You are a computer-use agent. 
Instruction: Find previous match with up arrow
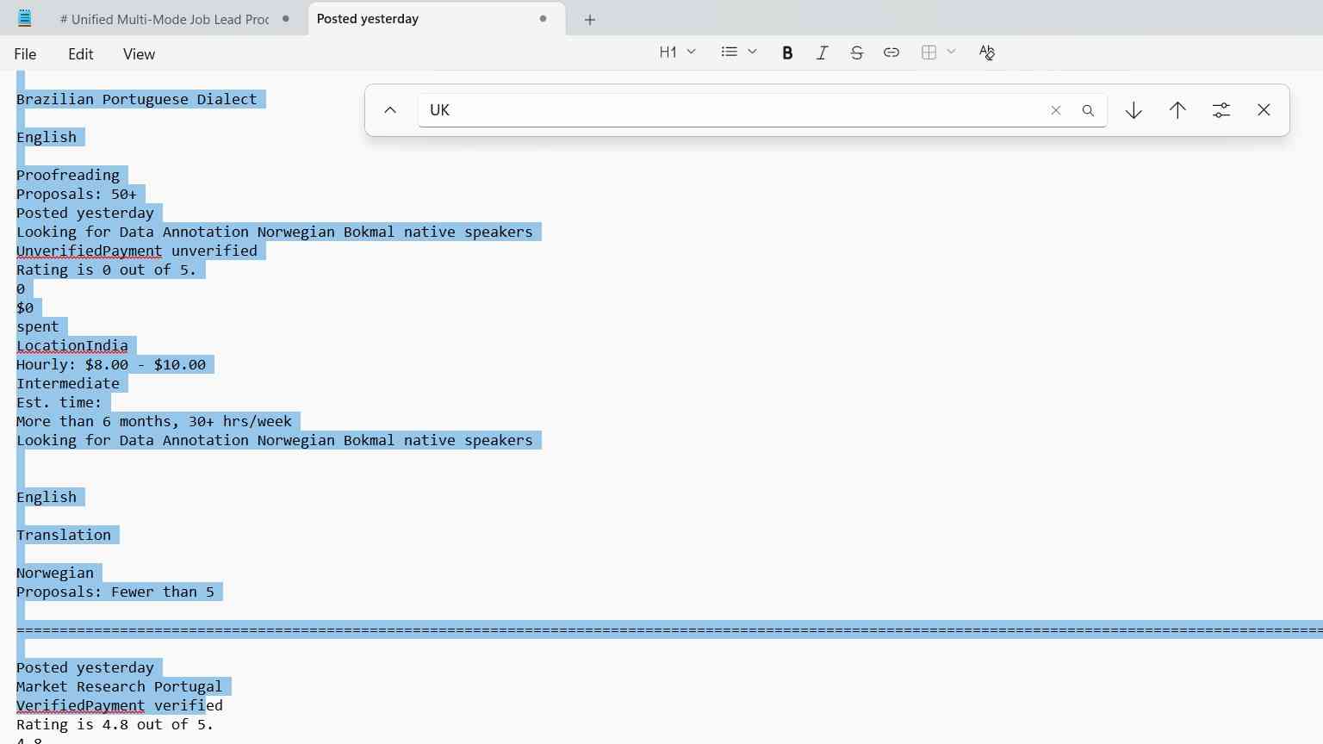pyautogui.click(x=1177, y=110)
